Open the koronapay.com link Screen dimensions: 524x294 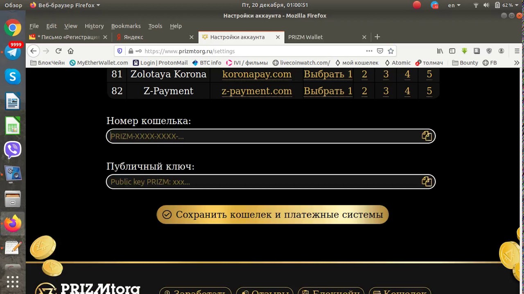coord(257,74)
